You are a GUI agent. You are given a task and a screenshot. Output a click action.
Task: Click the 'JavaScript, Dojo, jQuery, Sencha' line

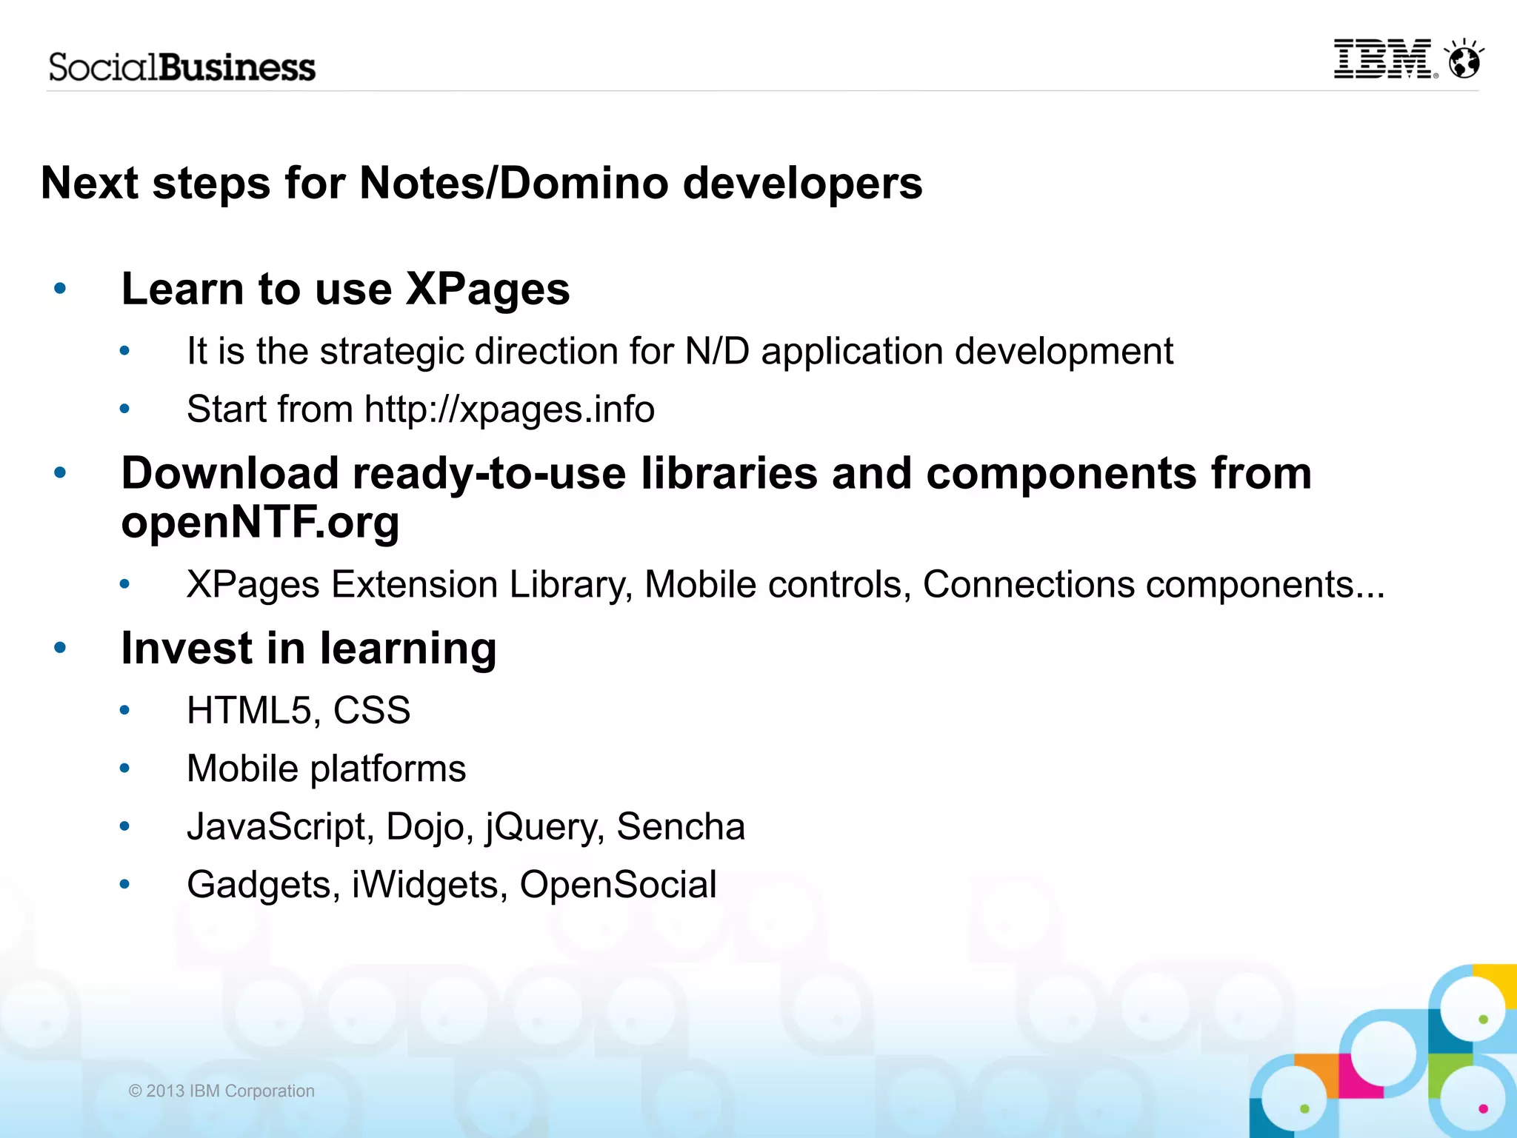point(466,827)
